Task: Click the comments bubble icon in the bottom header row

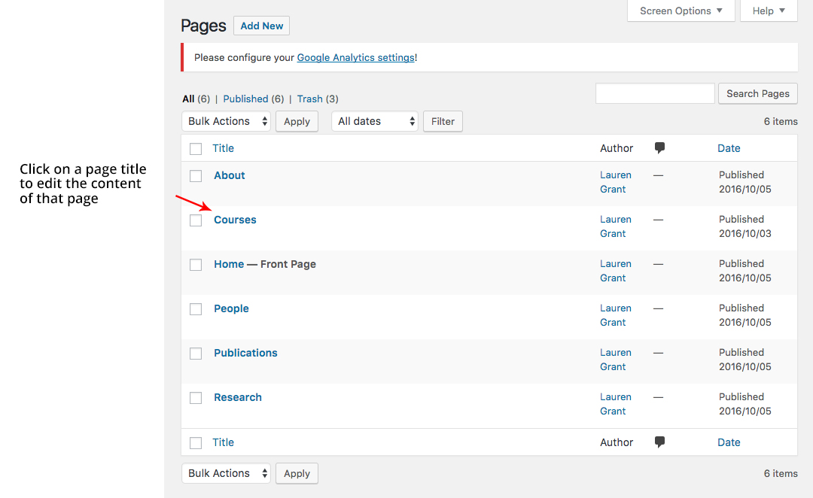Action: 660,442
